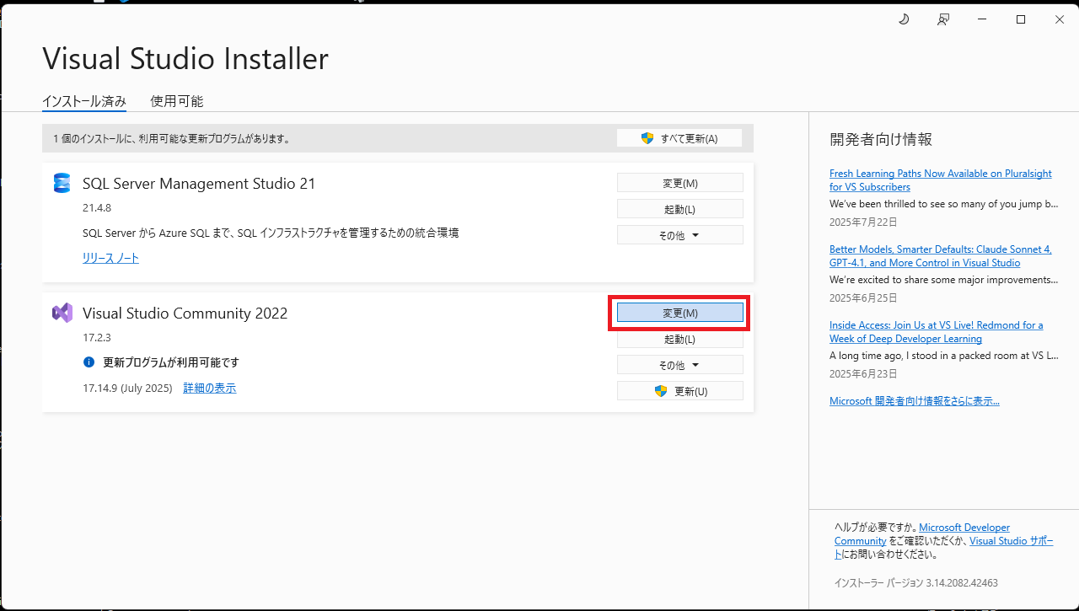Viewport: 1079px width, 611px height.
Task: Maximize the installer window
Action: tap(1021, 19)
